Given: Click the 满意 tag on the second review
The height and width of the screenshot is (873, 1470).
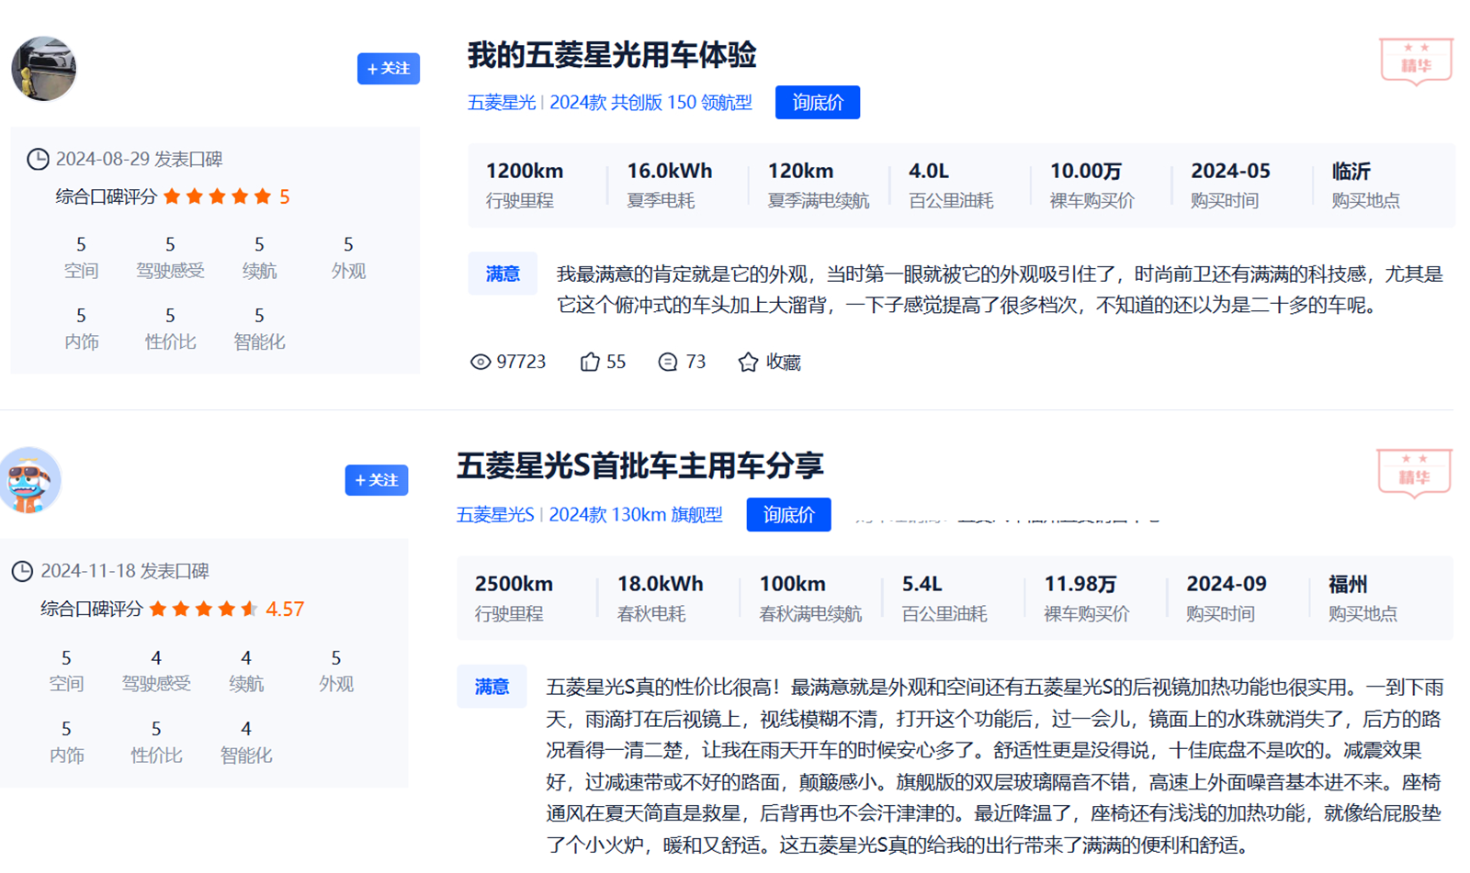Looking at the screenshot, I should point(492,687).
